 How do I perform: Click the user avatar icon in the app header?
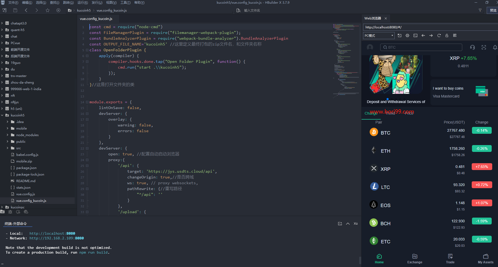point(370,47)
